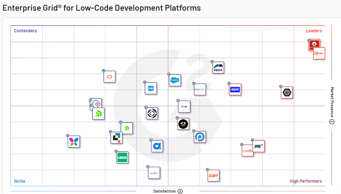341x194 pixels.
Task: Click the multicolor butterfly logo tile
Action: click(74, 142)
